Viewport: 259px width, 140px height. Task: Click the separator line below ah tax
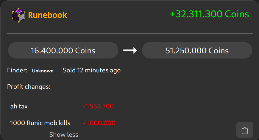point(64,114)
